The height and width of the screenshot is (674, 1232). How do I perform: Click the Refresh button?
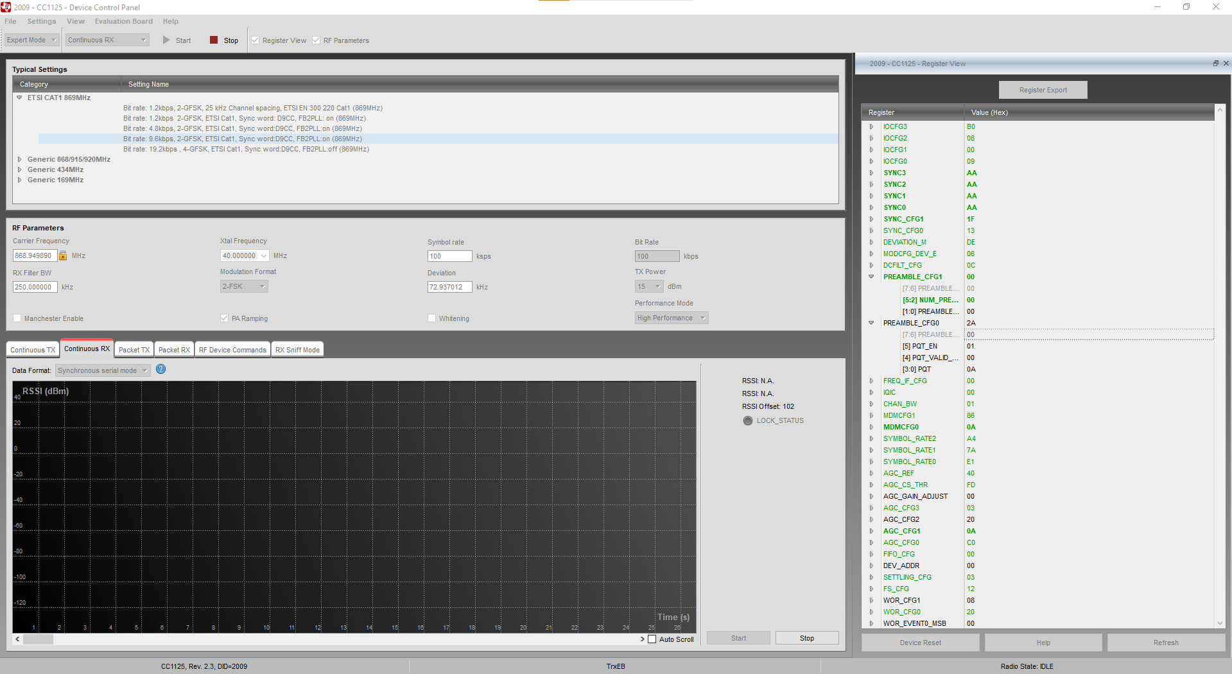coord(1166,643)
